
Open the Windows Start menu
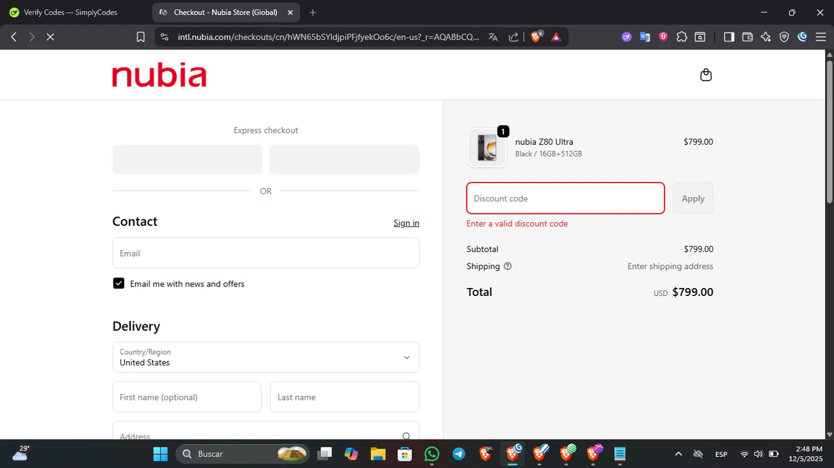[x=161, y=454]
